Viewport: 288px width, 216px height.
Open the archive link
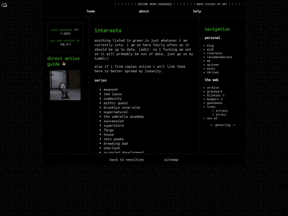click(213, 87)
